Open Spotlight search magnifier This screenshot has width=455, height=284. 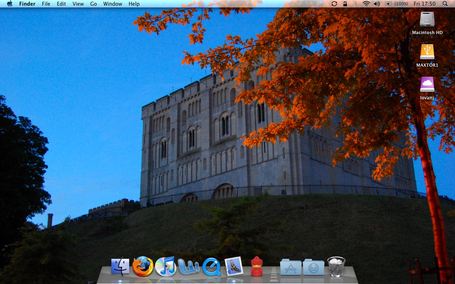[x=445, y=4]
